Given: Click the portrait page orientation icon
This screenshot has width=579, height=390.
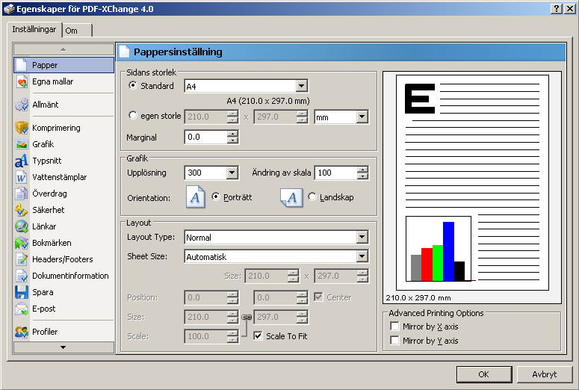Looking at the screenshot, I should (195, 197).
